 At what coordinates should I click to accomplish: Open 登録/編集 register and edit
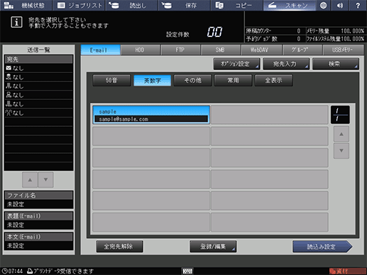coord(213,247)
